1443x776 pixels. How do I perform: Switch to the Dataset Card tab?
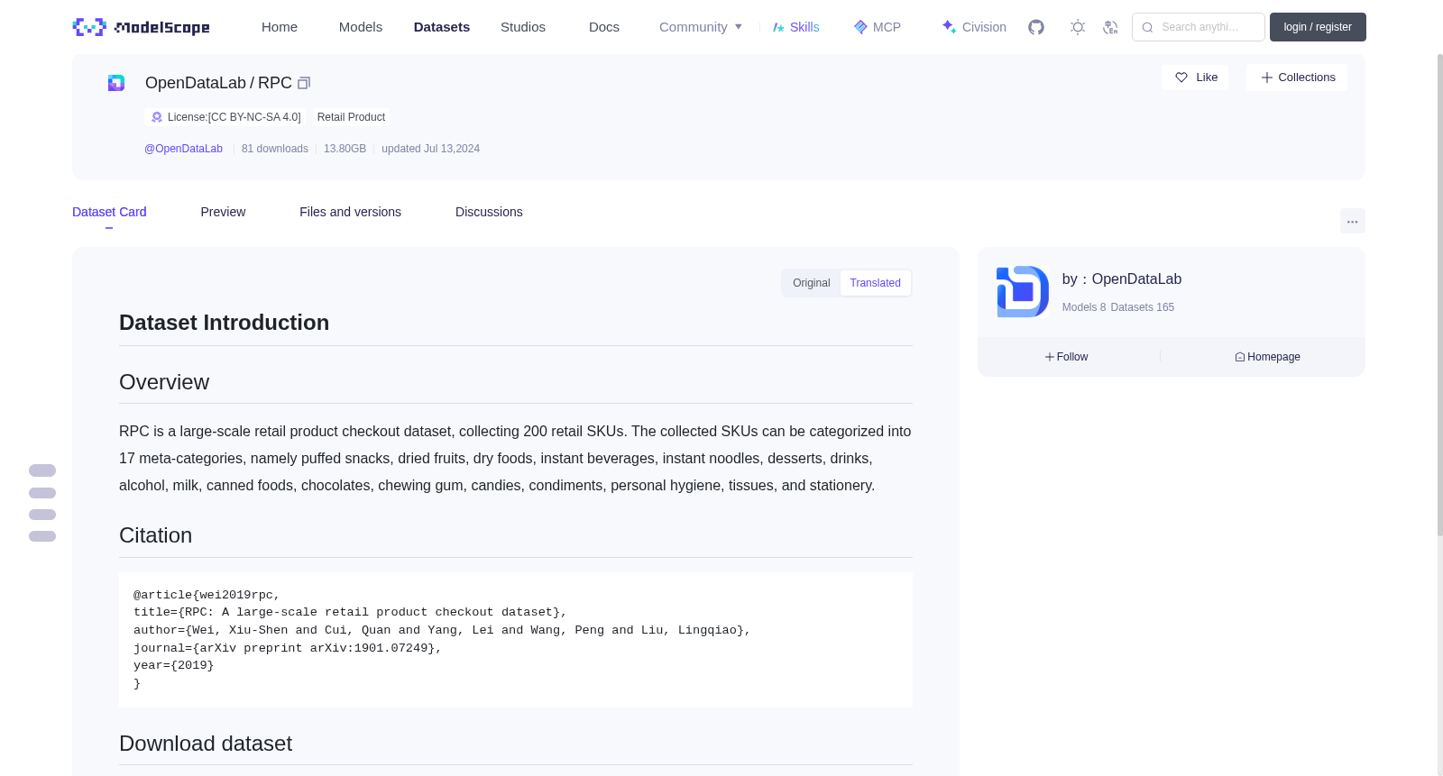point(109,212)
